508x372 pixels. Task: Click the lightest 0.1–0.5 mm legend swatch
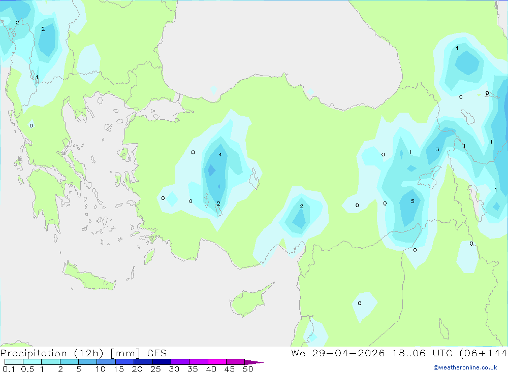[14, 362]
